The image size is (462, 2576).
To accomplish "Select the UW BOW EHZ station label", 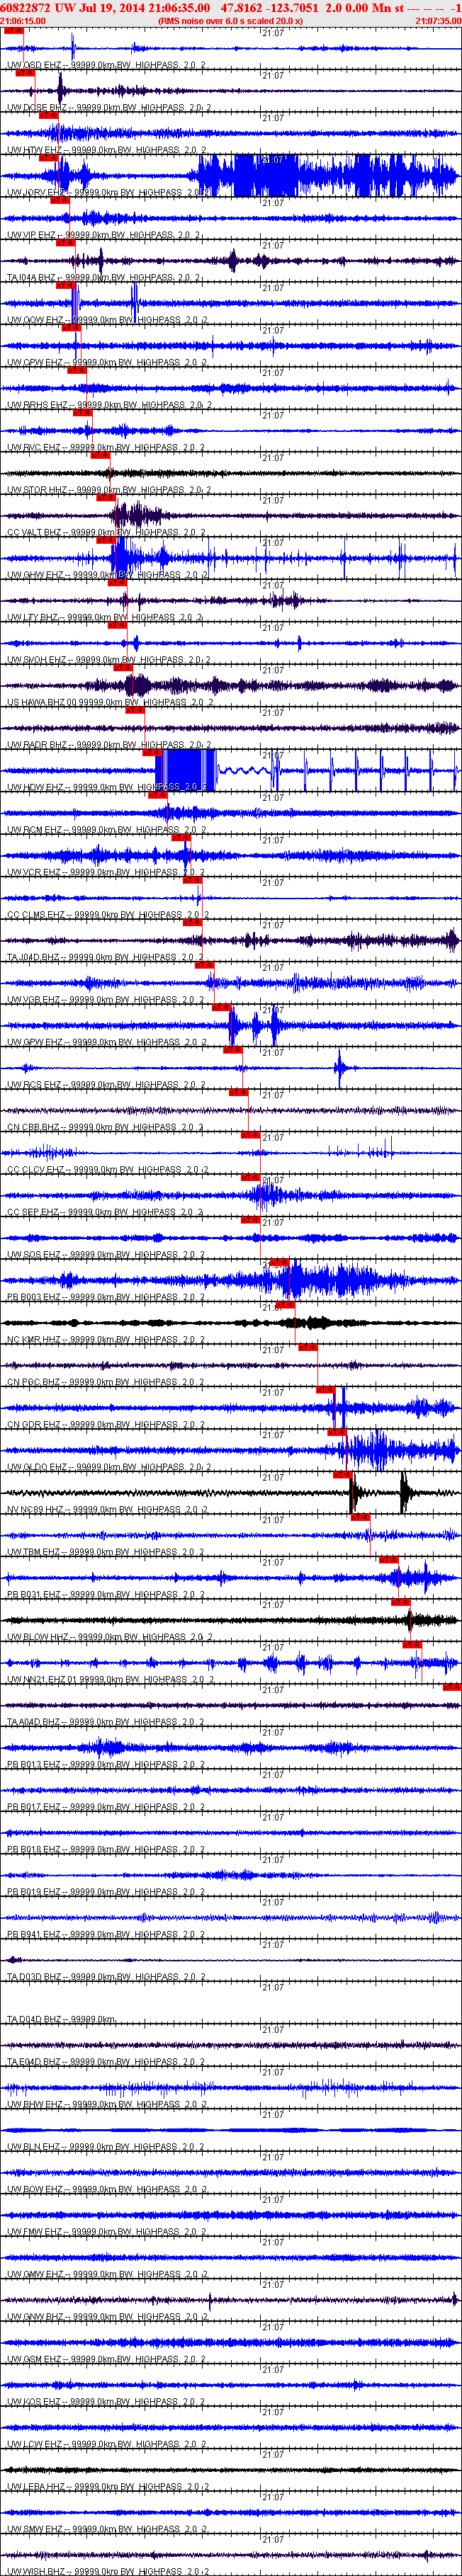I will pos(106,2190).
